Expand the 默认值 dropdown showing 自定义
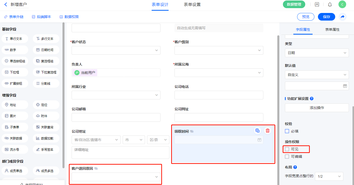354x185 pixels. pos(317,75)
